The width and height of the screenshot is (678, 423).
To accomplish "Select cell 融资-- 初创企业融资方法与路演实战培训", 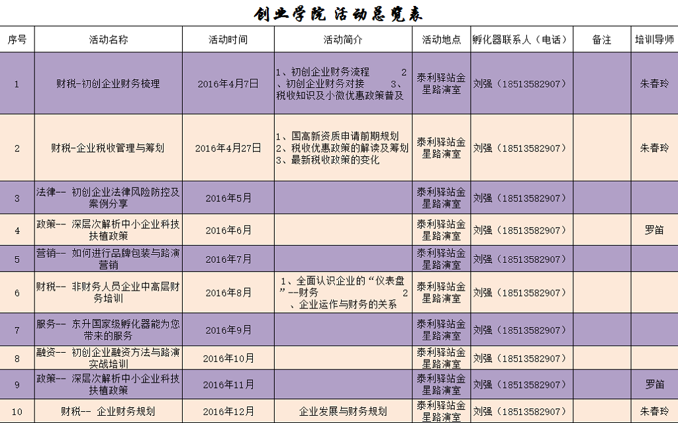I will (x=109, y=357).
